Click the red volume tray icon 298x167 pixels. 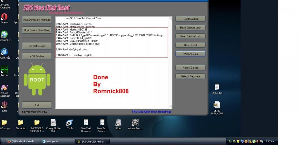click(x=257, y=141)
